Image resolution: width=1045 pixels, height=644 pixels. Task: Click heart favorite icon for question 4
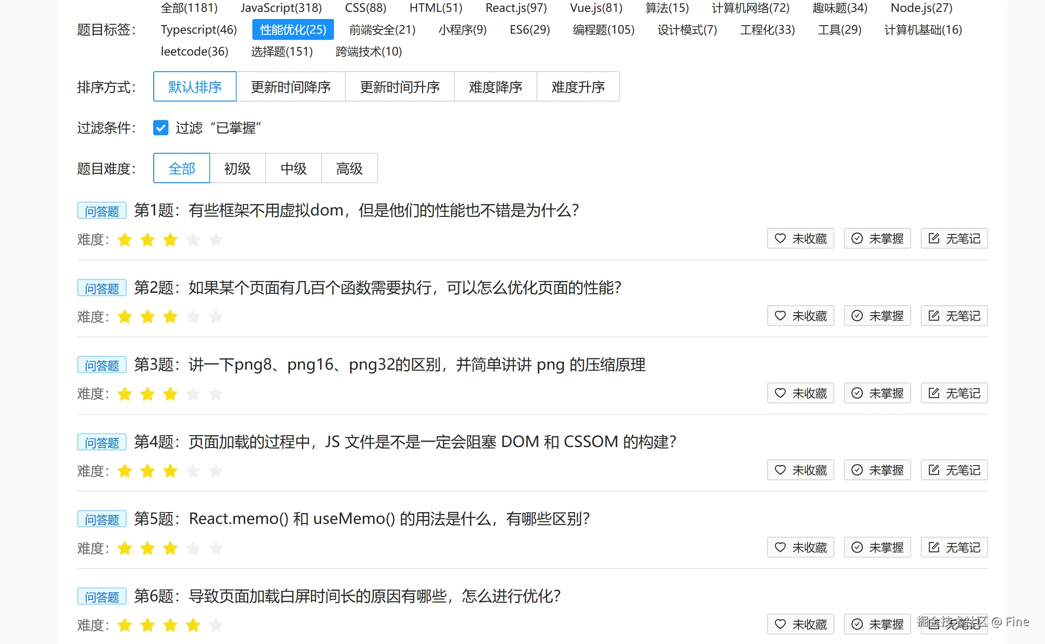click(780, 470)
